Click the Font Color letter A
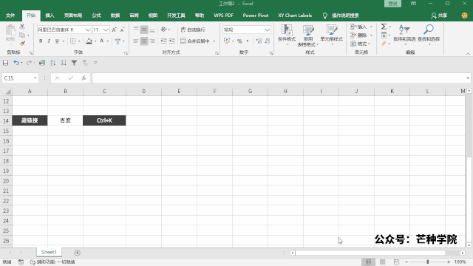Screen dimensions: 473x266 102,41
